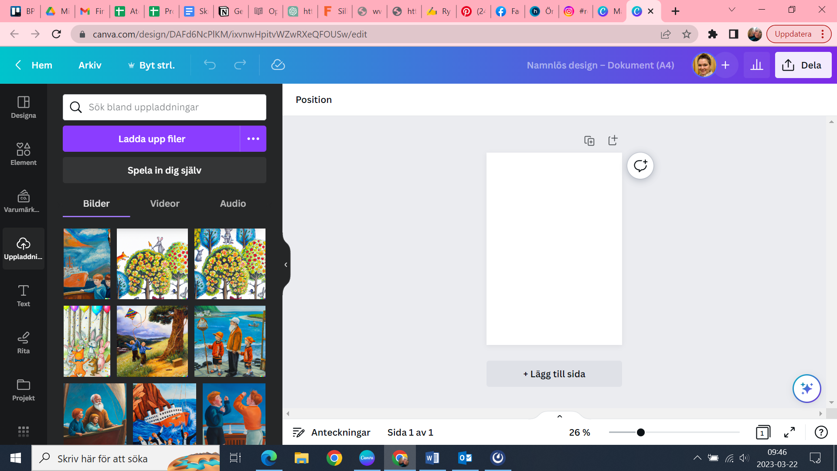Click the 26 % zoom value
Viewport: 837px width, 471px height.
click(x=579, y=432)
